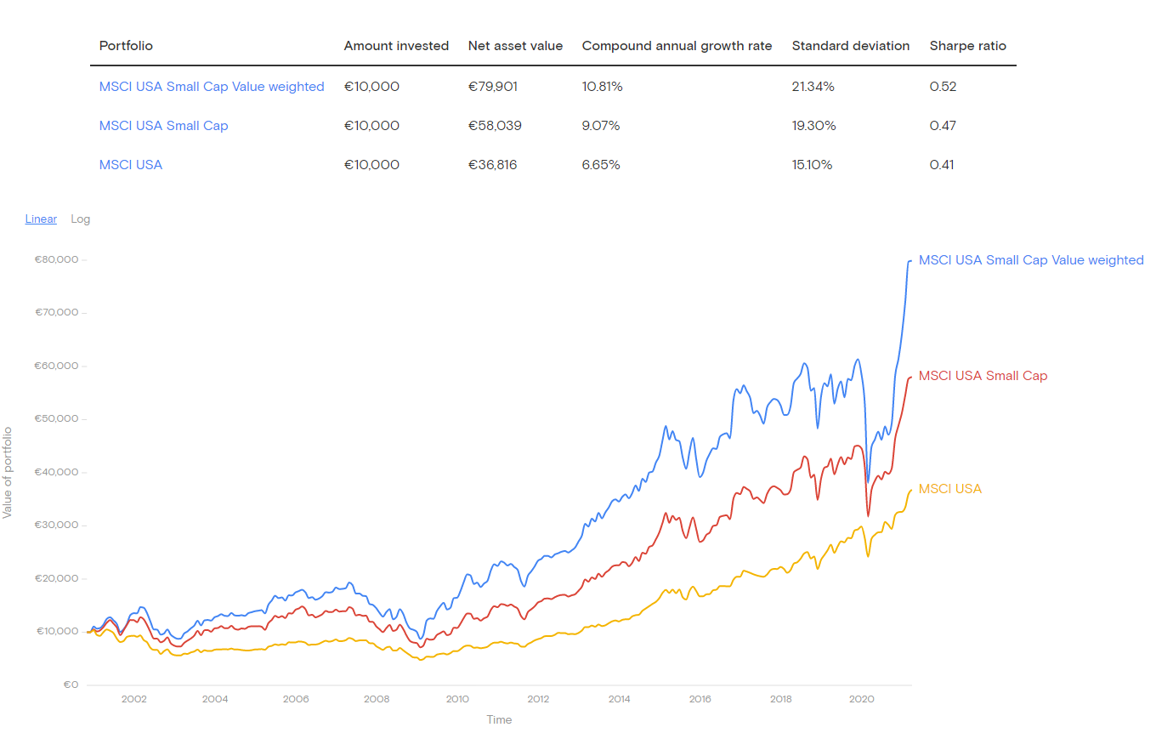Click the Sharpe ratio column header
Screen dimensions: 1156x733
(967, 46)
